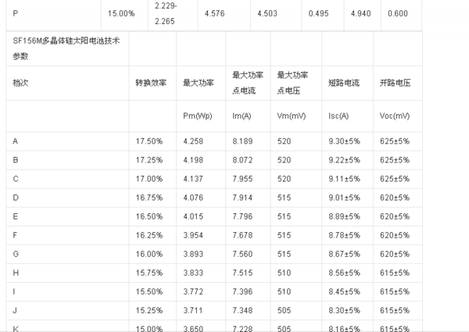Select efficiency 17.50% in row A

(149, 141)
